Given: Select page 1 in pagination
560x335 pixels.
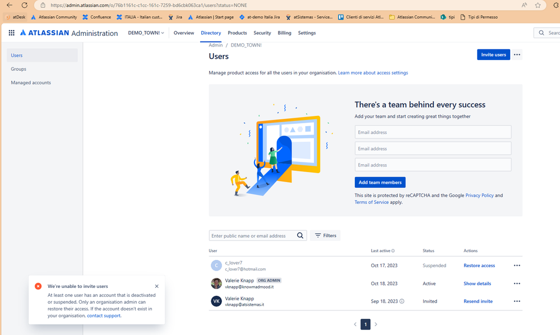Looking at the screenshot, I should click(365, 324).
